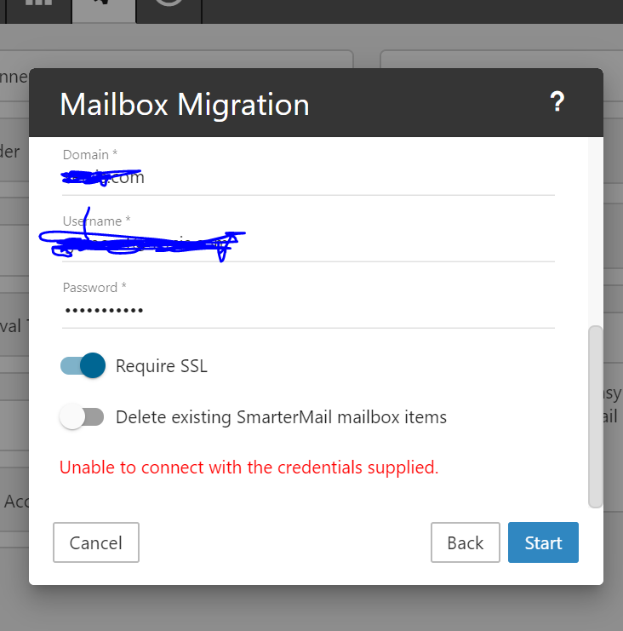The width and height of the screenshot is (623, 631).
Task: Click the red credentials error message
Action: [249, 468]
